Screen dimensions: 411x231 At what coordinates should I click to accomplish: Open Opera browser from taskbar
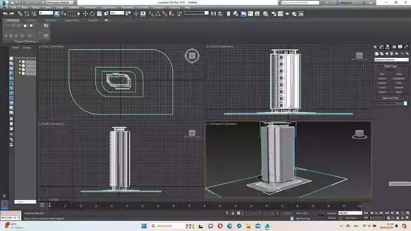click(220, 226)
